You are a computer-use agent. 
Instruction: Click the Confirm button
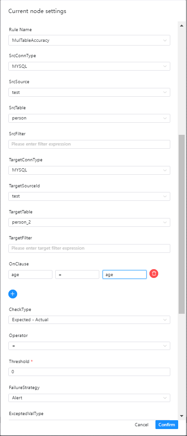click(x=167, y=424)
